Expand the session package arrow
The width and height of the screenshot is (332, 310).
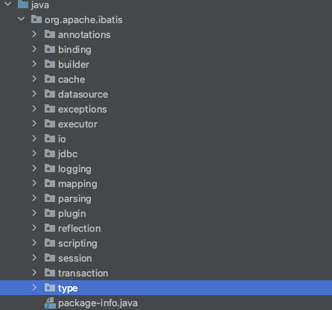pos(34,258)
